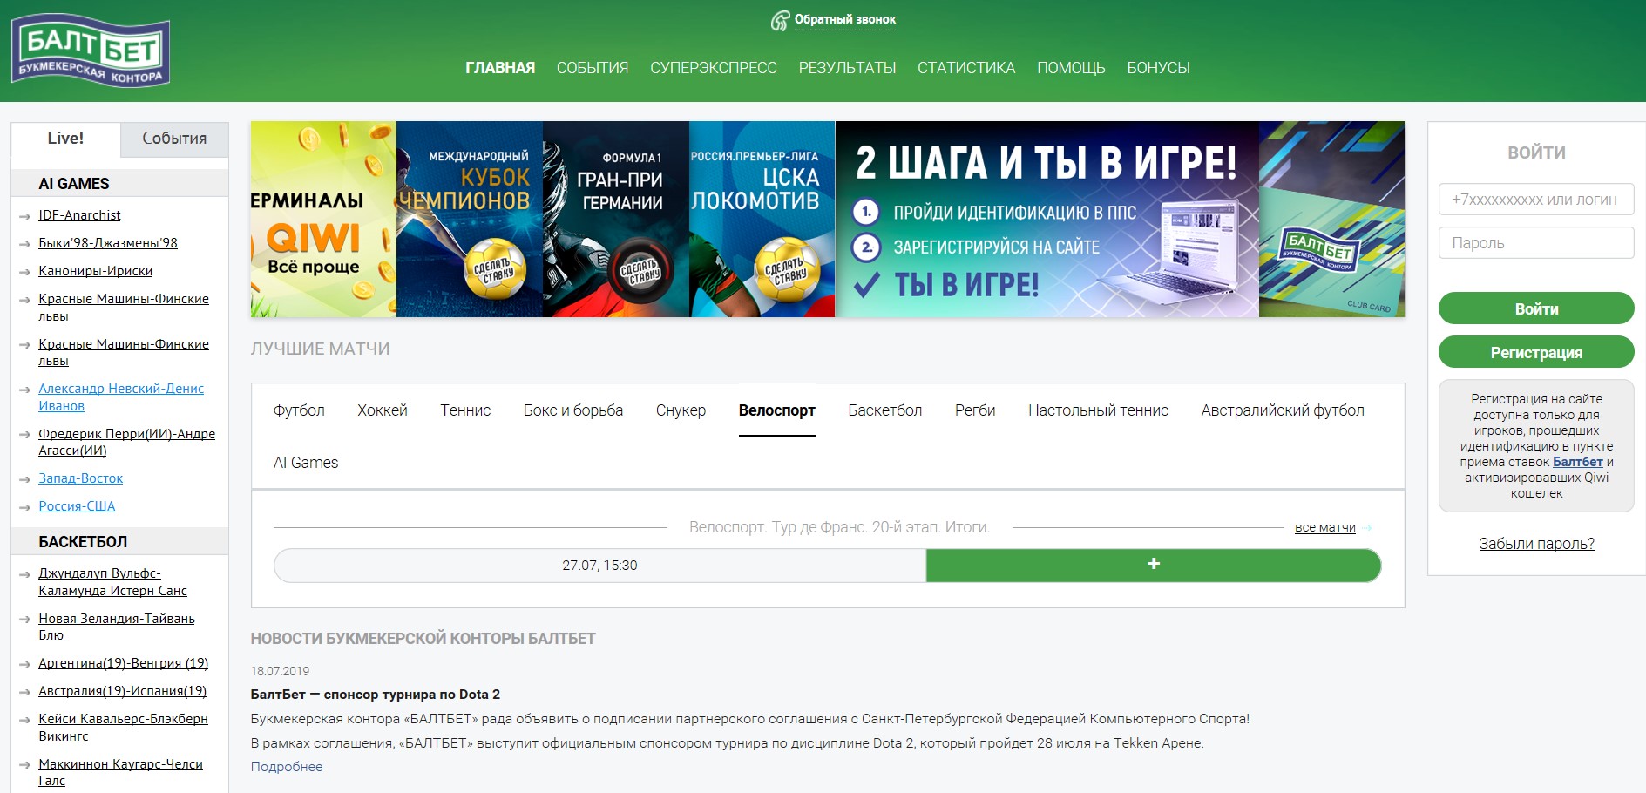Viewport: 1646px width, 793px height.
Task: Select the Баскетбол sport tab
Action: point(885,410)
